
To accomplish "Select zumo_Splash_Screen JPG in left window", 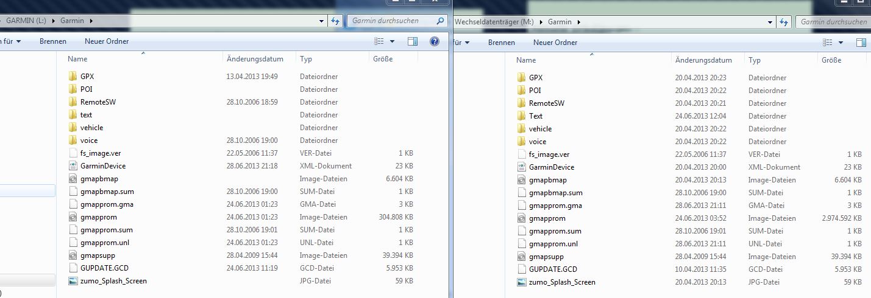I will coord(113,281).
